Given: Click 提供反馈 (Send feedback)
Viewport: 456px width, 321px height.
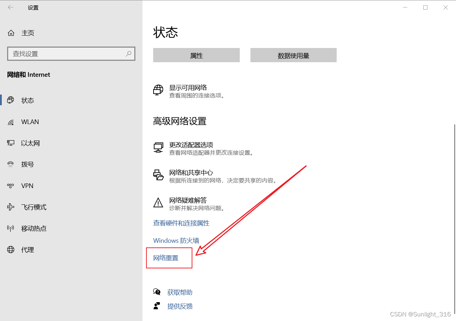Looking at the screenshot, I should [180, 306].
